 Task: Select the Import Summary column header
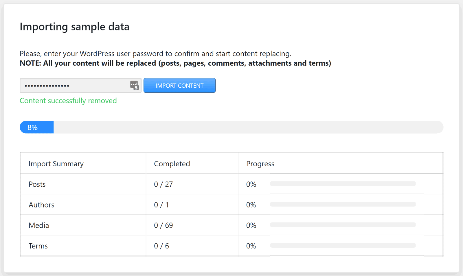[56, 164]
